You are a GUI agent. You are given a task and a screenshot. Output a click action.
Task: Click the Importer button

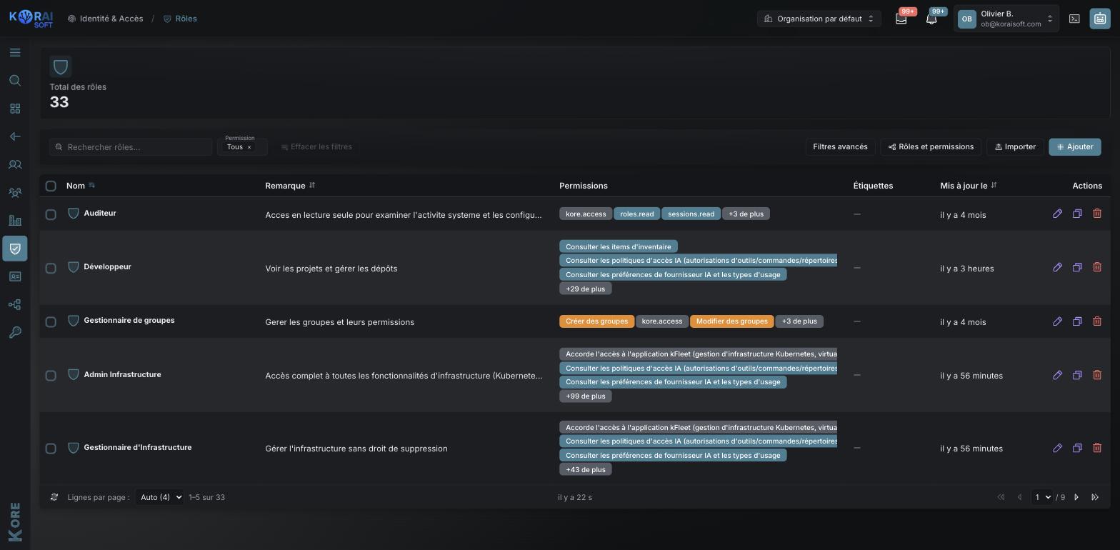pos(1015,146)
